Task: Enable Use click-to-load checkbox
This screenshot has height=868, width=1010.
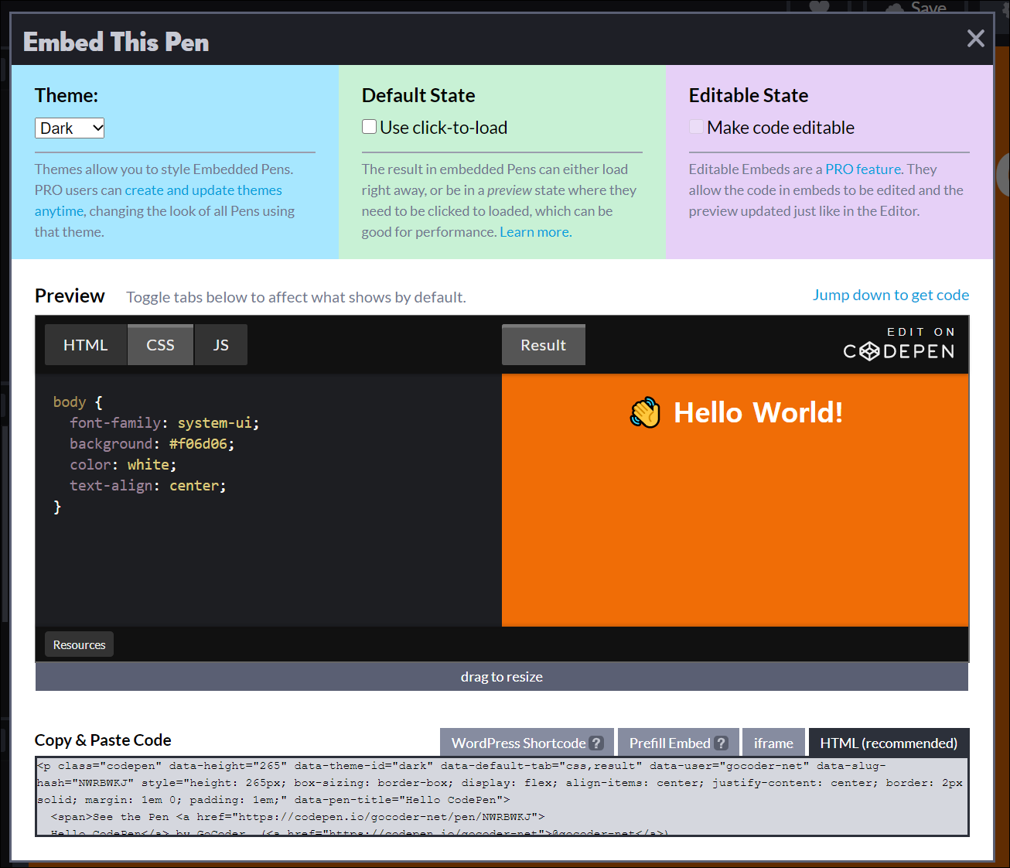Action: click(370, 127)
